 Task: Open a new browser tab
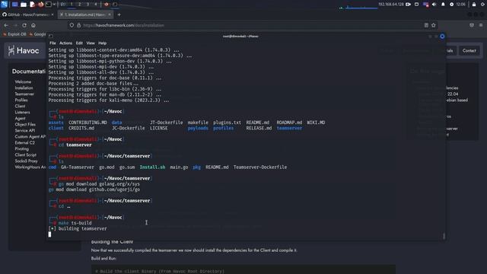[x=119, y=14]
